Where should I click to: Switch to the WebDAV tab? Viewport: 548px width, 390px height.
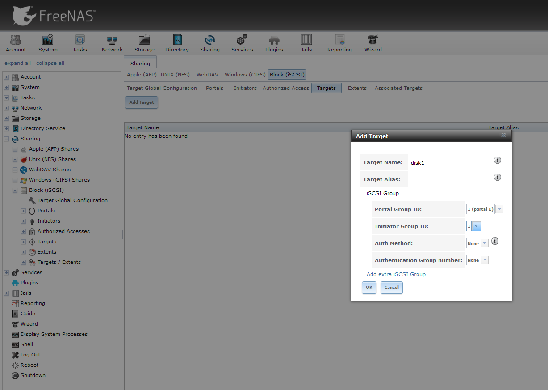coord(207,75)
